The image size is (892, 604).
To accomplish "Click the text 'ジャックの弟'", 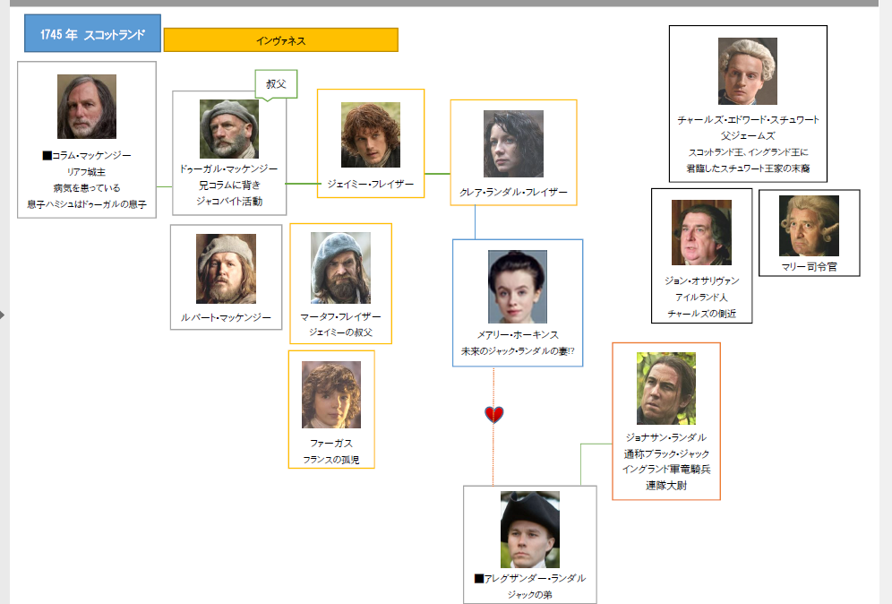I will 529,595.
